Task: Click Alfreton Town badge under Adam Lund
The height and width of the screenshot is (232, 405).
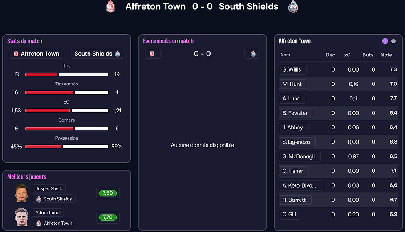Action: (54, 223)
